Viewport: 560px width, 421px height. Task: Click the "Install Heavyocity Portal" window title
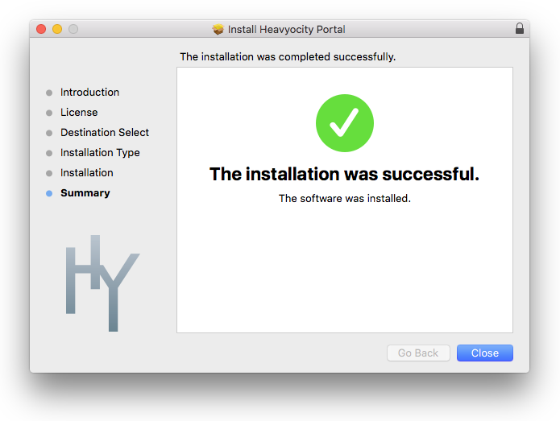tap(286, 30)
